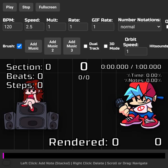Click the GIF Rate input field
This screenshot has height=168, width=168.
(103, 27)
